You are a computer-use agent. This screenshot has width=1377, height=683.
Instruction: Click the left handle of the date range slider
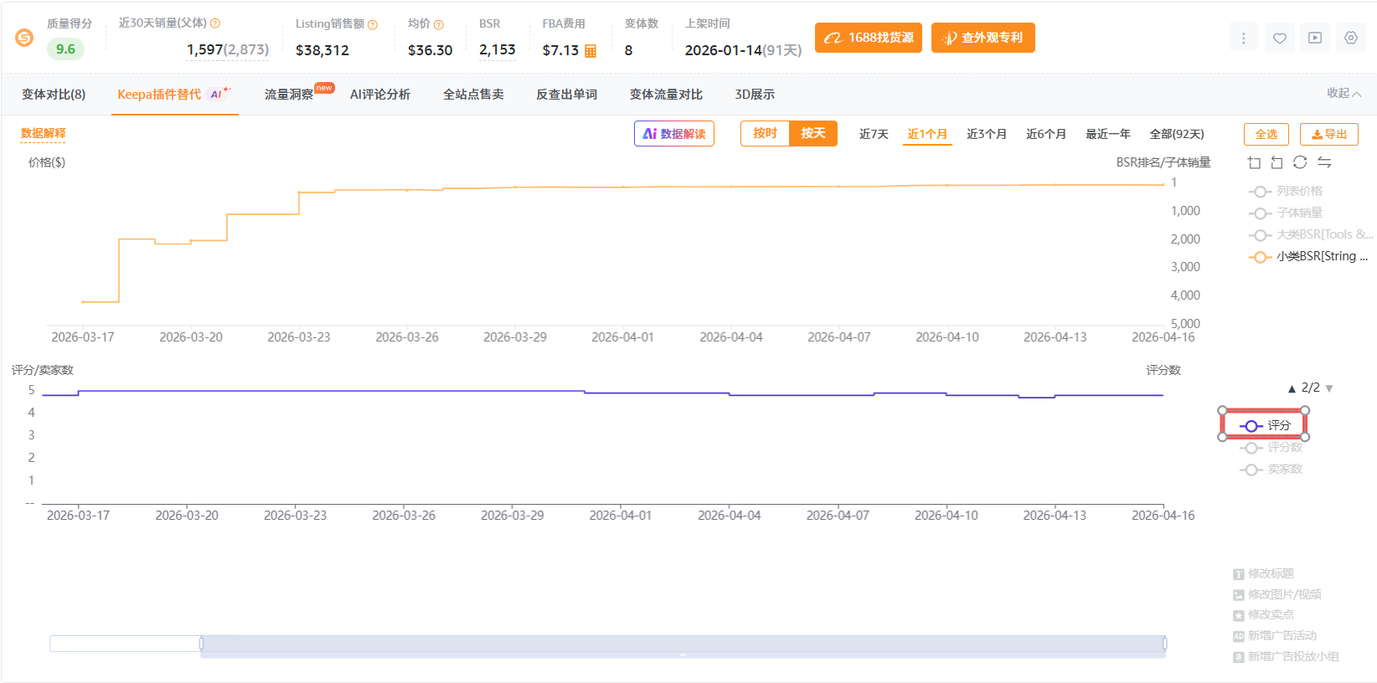click(x=201, y=643)
